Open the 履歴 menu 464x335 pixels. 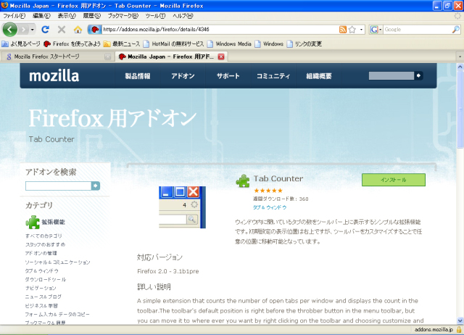pyautogui.click(x=92, y=16)
